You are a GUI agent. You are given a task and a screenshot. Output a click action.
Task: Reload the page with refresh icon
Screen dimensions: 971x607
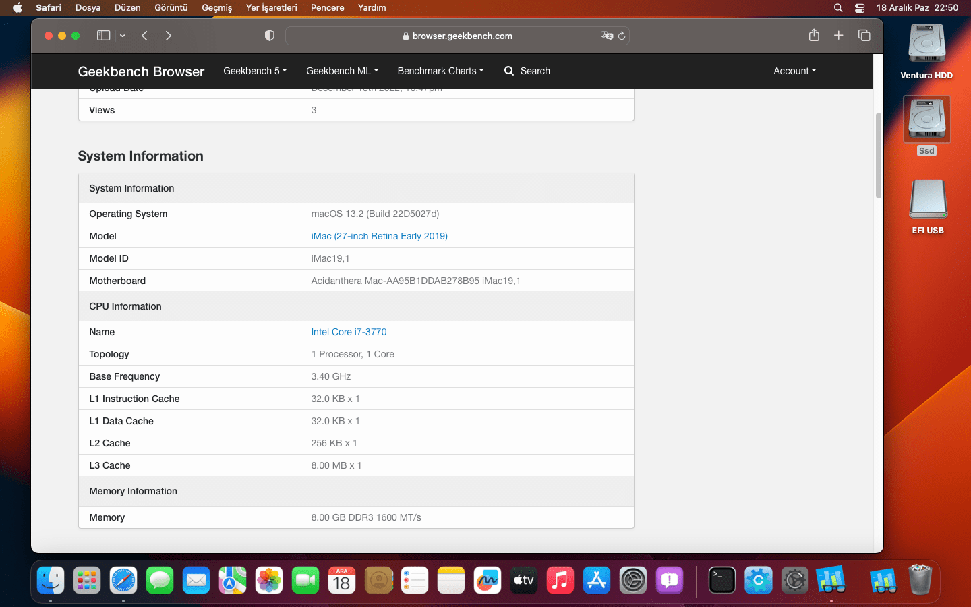point(622,36)
